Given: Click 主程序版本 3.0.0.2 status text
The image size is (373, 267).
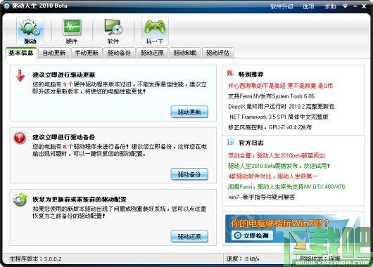Looking at the screenshot, I should (35, 259).
